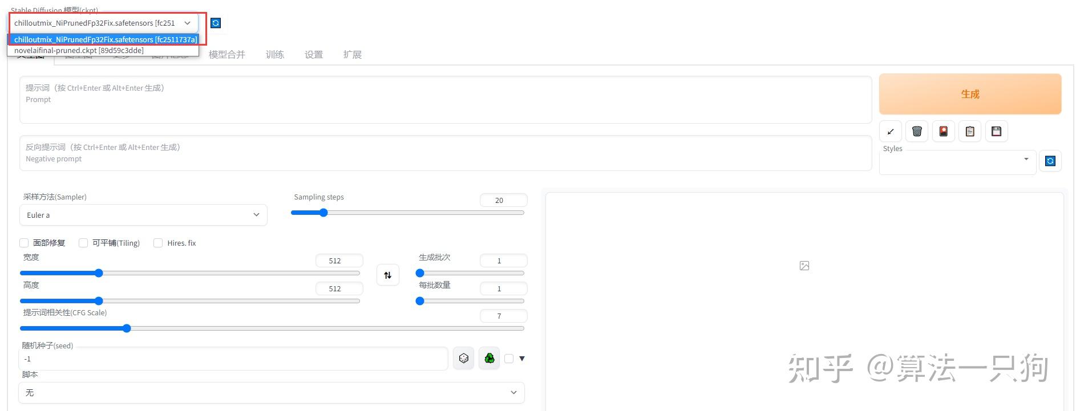
Task: Apply selected styles with the clipboard icon
Action: (x=970, y=132)
